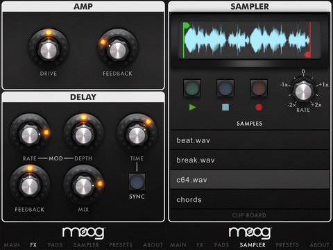Click the green play button in Sampler
333x250 pixels.
192,87
